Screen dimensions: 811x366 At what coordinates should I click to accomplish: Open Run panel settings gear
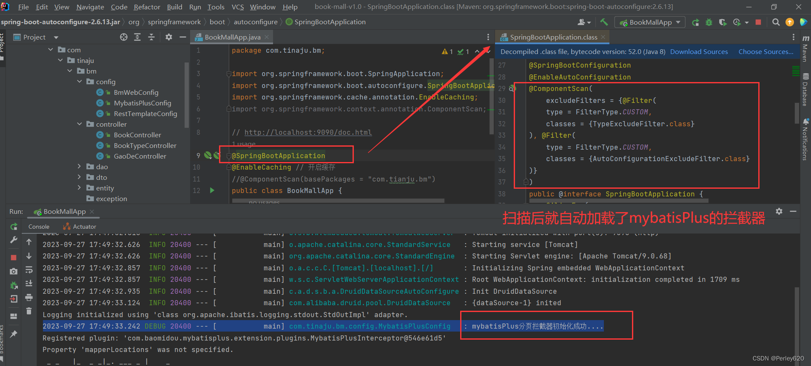coord(779,211)
